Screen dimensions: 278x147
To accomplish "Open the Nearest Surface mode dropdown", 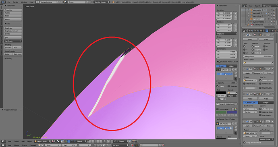I will (x=266, y=139).
